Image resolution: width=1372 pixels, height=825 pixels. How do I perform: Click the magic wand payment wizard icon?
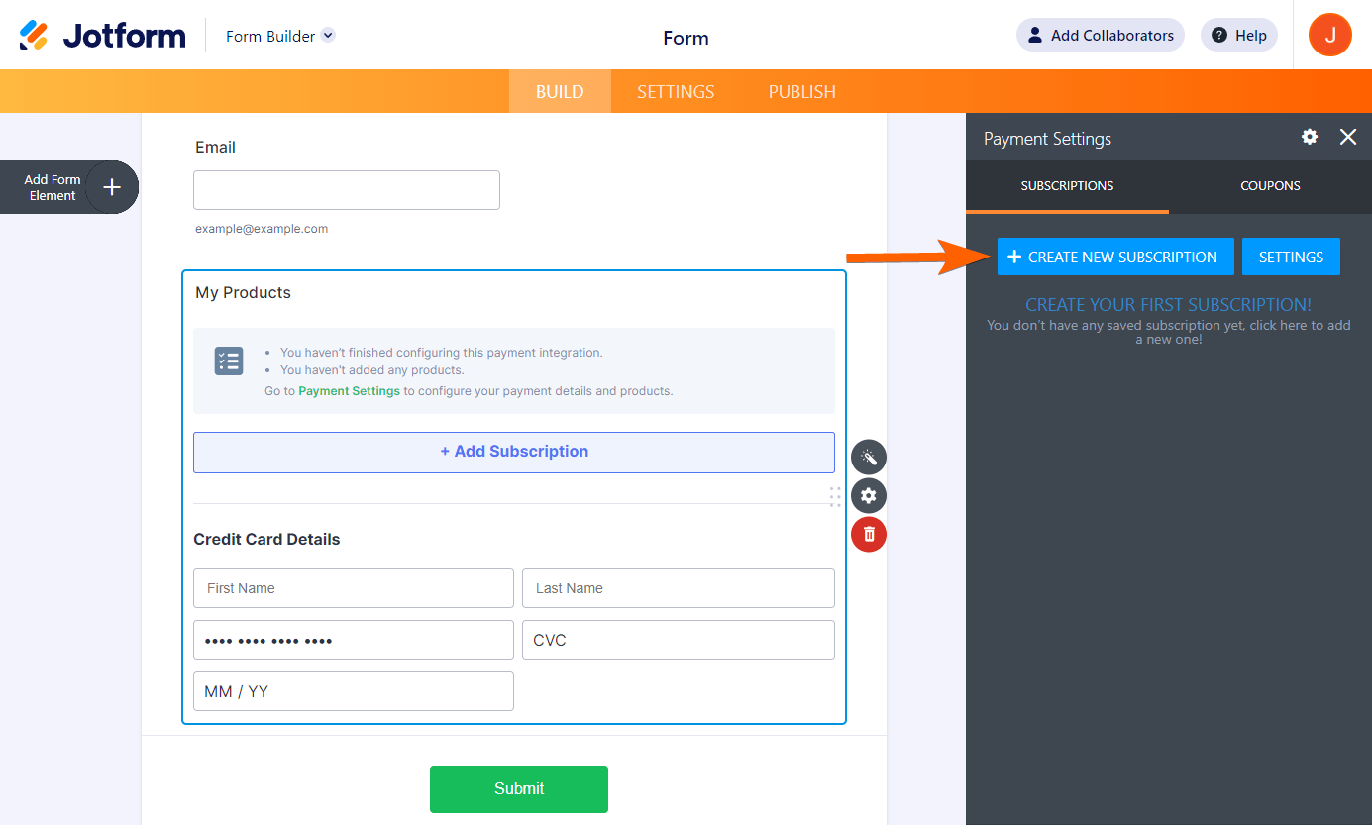click(x=869, y=458)
